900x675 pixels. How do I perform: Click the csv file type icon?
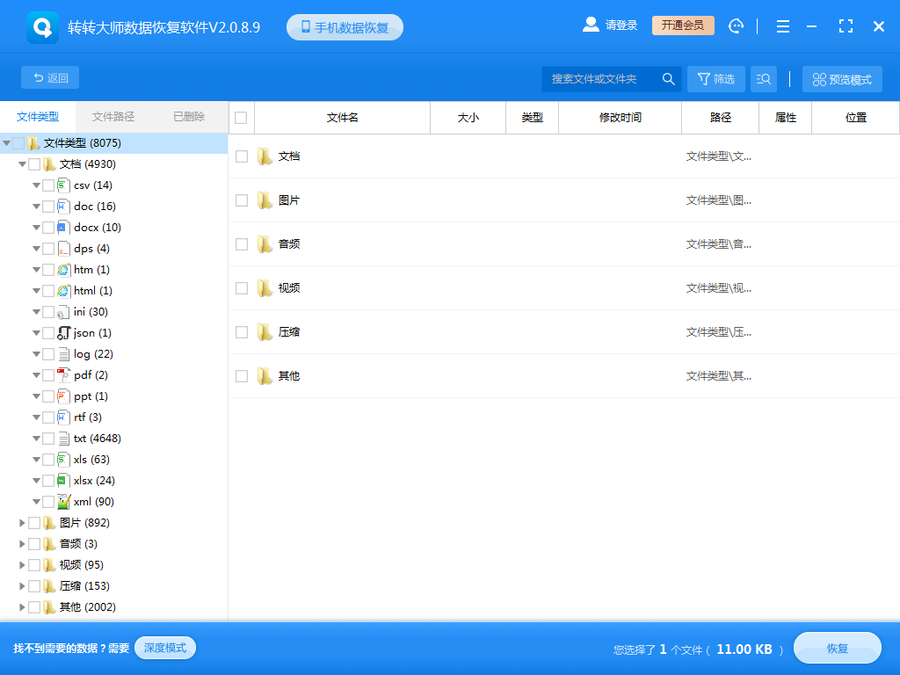63,185
